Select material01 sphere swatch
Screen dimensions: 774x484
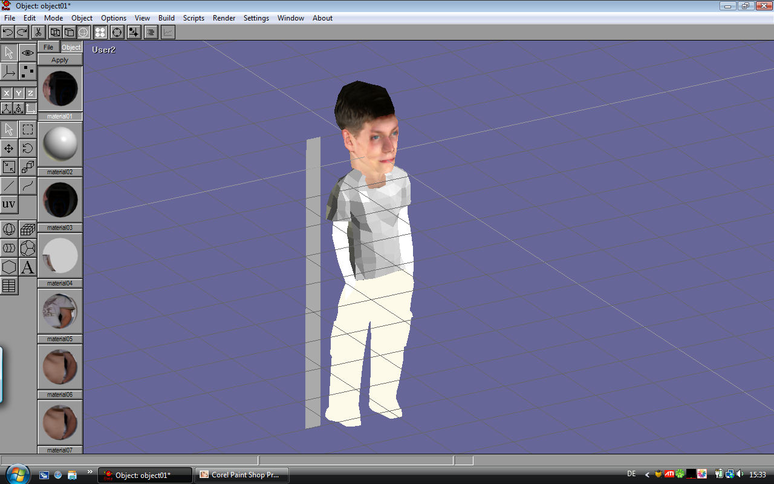tap(60, 88)
